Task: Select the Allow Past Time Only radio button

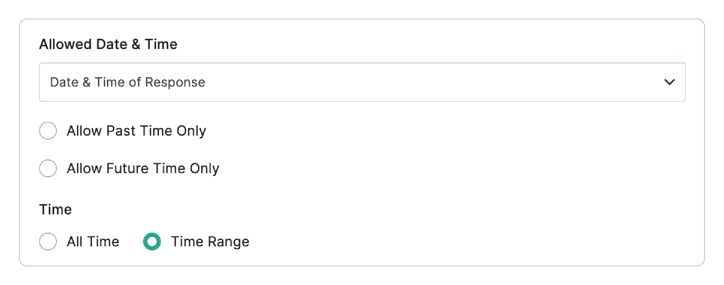Action: (x=48, y=131)
